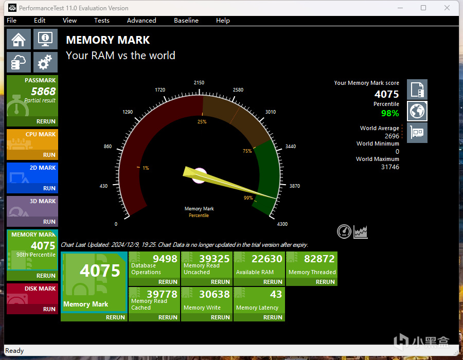
Task: Click the PerformanceTest app icon in title bar
Action: (x=12, y=8)
